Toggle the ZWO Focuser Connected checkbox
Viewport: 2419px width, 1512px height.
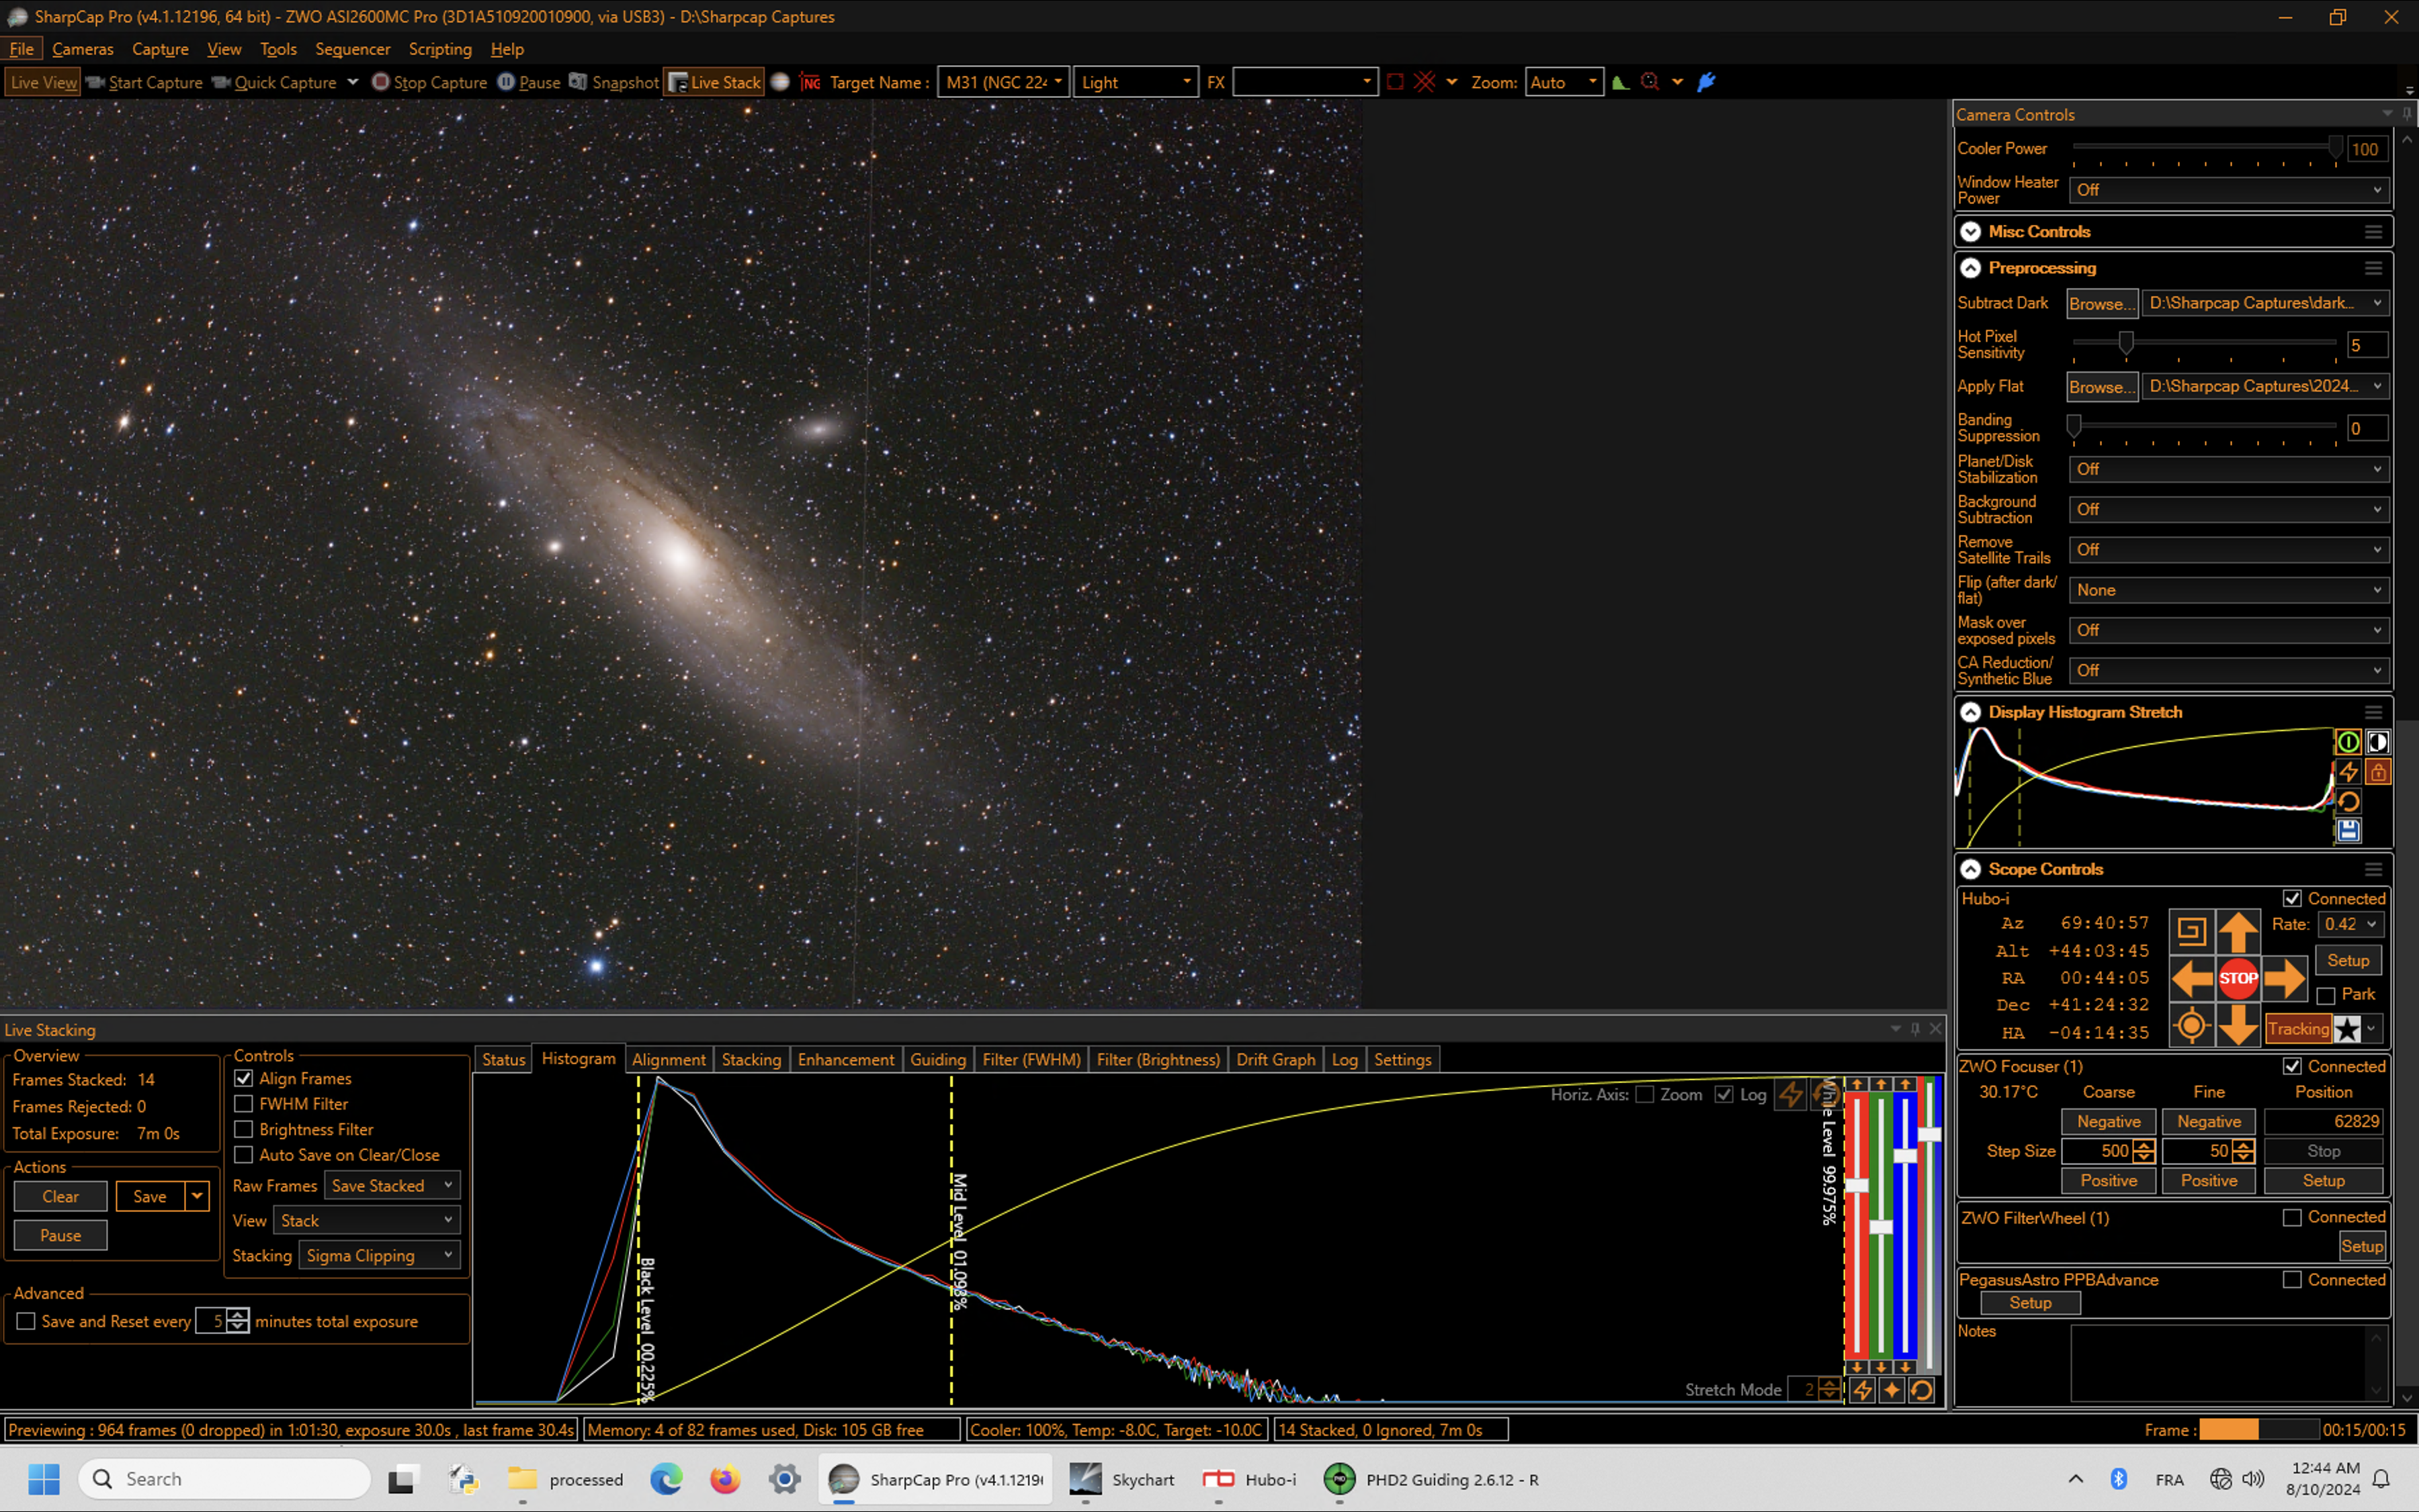pos(2292,1066)
